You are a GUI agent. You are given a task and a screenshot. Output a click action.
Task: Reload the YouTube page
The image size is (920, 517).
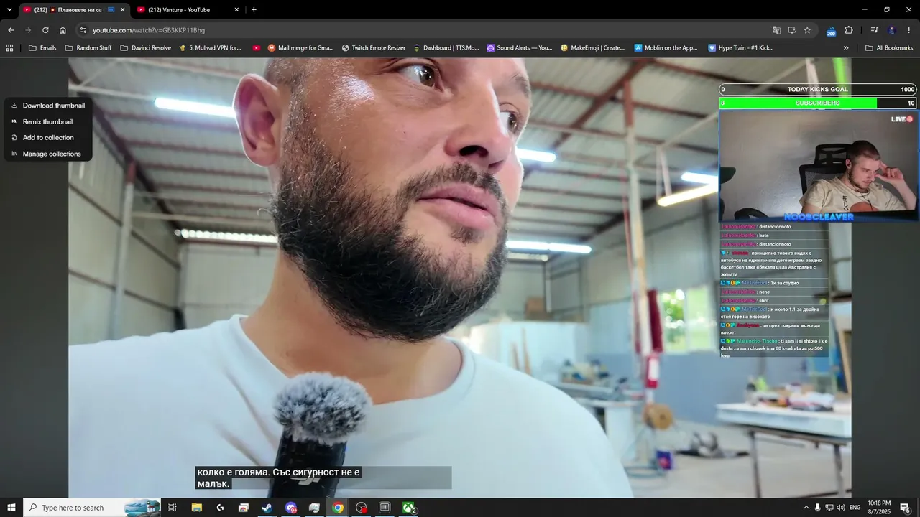coord(45,30)
